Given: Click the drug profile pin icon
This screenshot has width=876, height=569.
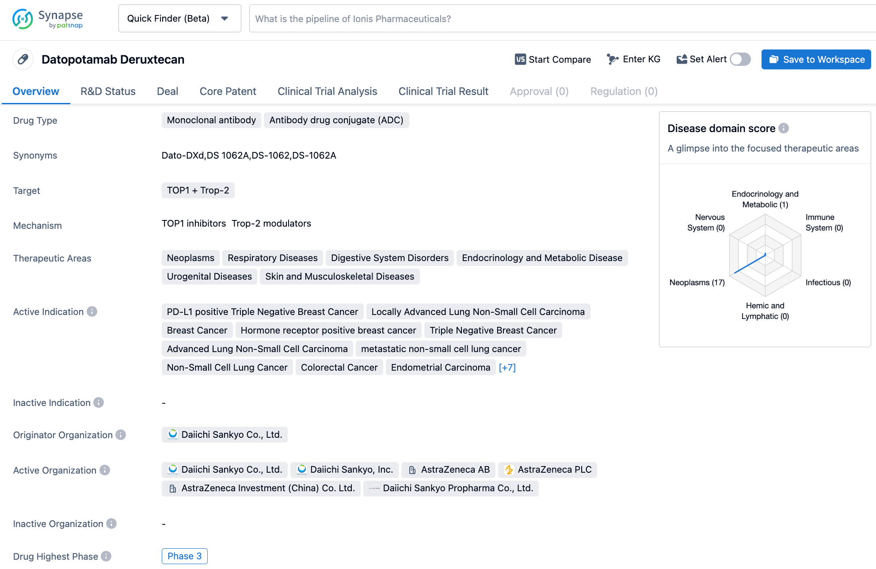Looking at the screenshot, I should (x=23, y=59).
